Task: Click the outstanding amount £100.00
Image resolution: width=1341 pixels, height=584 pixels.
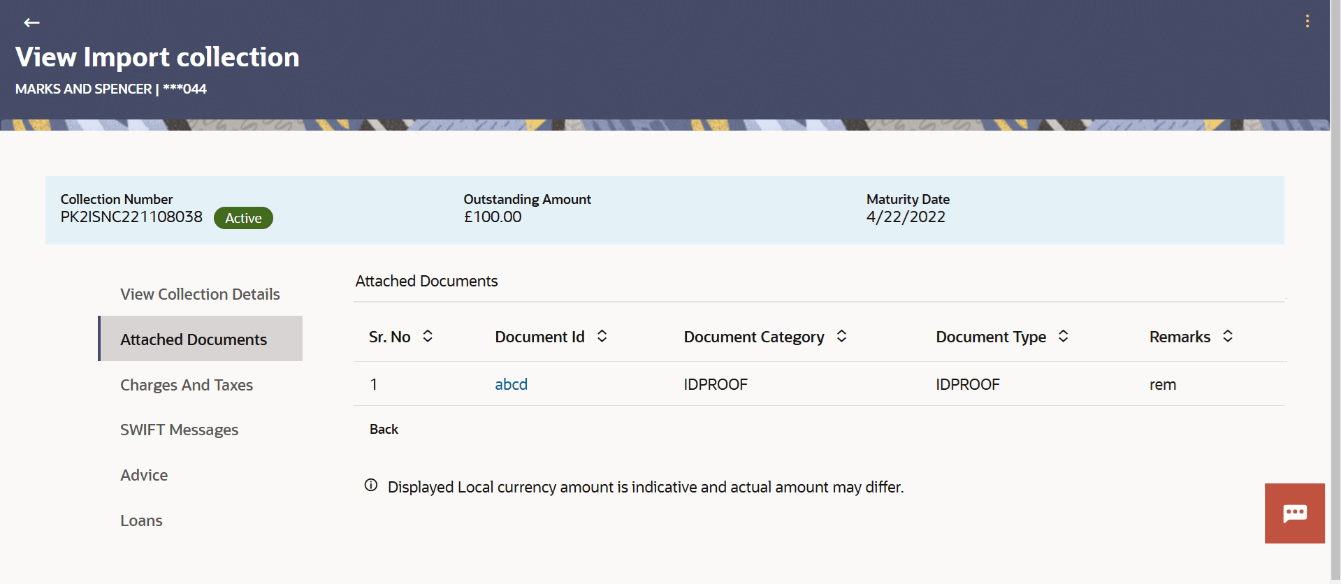Action: pos(493,217)
